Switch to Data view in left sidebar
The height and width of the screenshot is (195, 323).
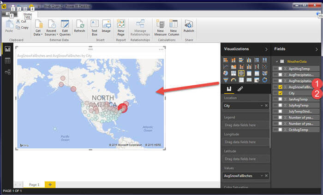coord(8,60)
